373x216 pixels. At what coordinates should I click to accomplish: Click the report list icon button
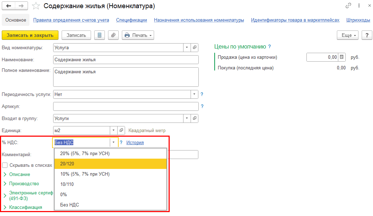(99, 35)
